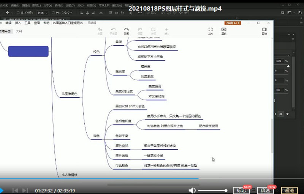304x194 pixels.
Task: Click Photoshop align right edges icon
Action: click(x=93, y=13)
